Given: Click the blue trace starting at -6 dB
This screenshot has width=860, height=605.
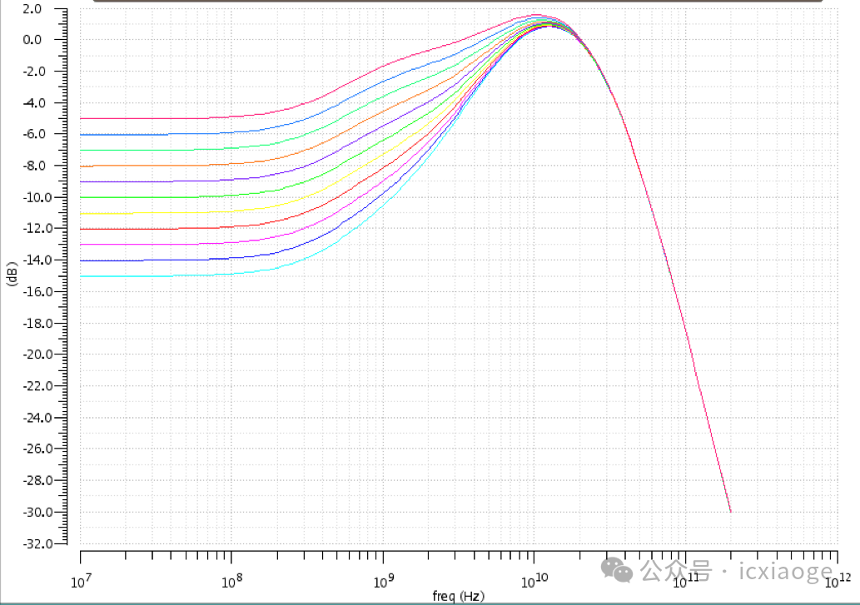Looking at the screenshot, I should point(167,134).
